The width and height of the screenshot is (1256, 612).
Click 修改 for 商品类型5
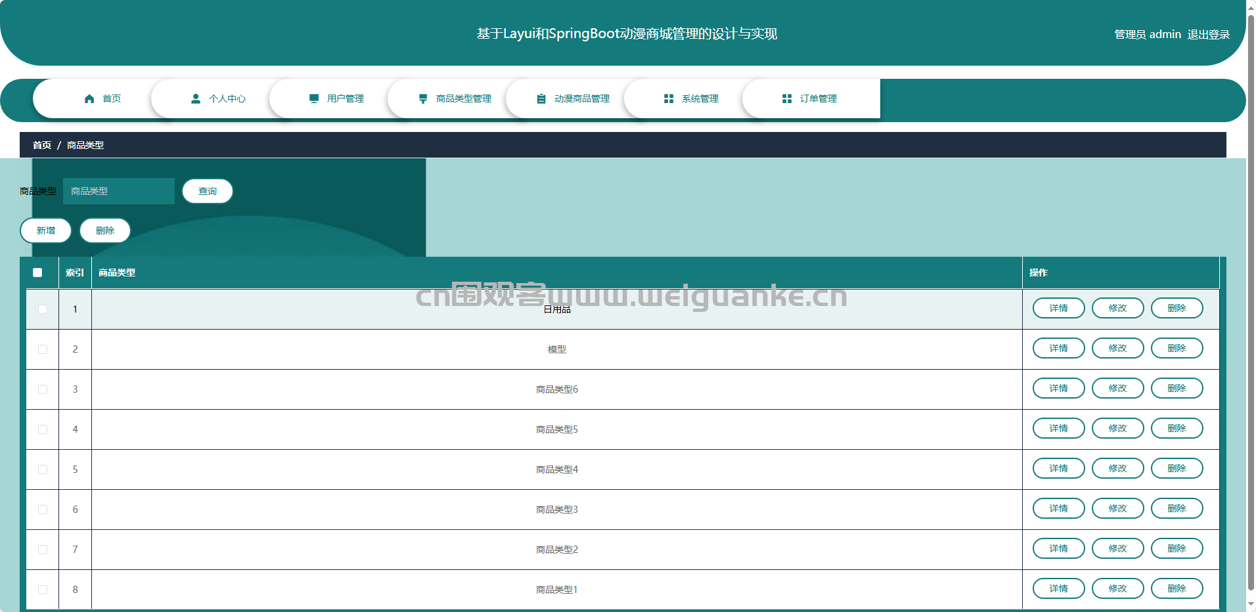click(x=1118, y=428)
